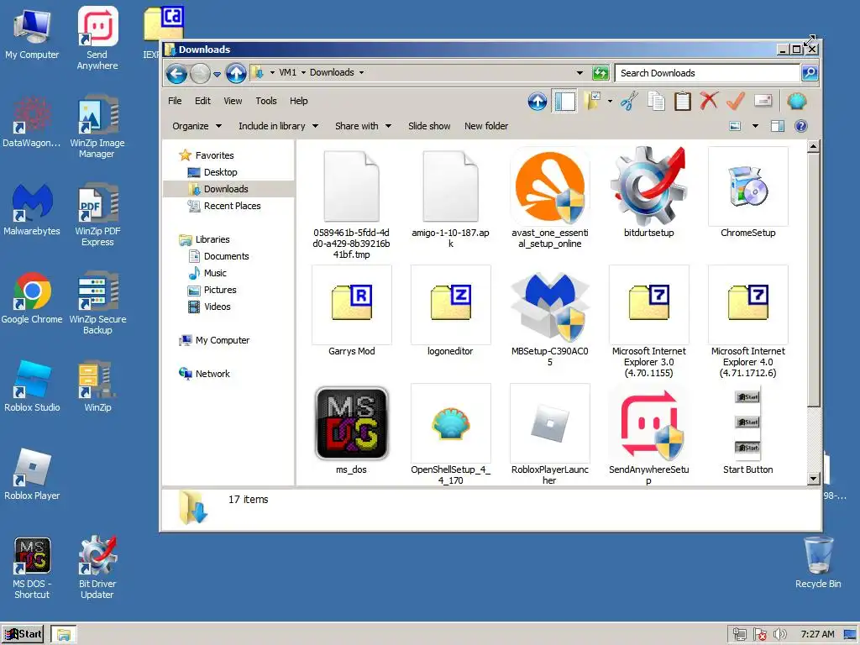Open the Tools menu
This screenshot has height=645, width=860.
[266, 101]
